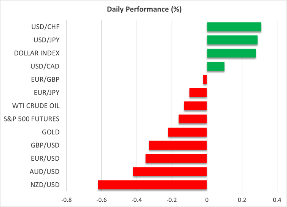Click the WTI CRUDE OIL bar
287x207 pixels.
click(x=195, y=106)
